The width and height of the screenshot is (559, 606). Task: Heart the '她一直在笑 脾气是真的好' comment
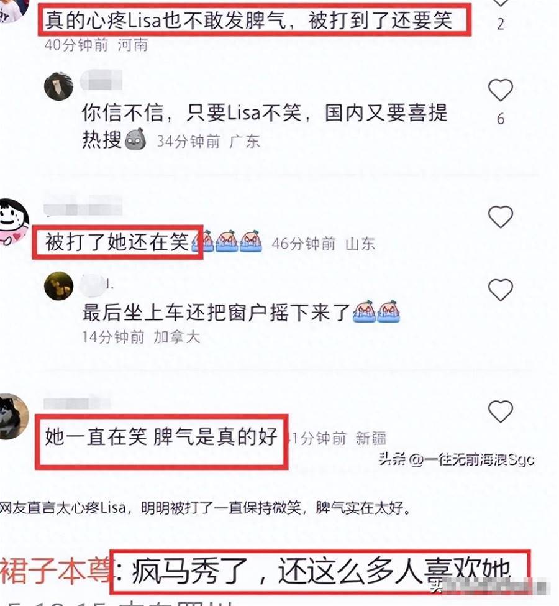[500, 411]
